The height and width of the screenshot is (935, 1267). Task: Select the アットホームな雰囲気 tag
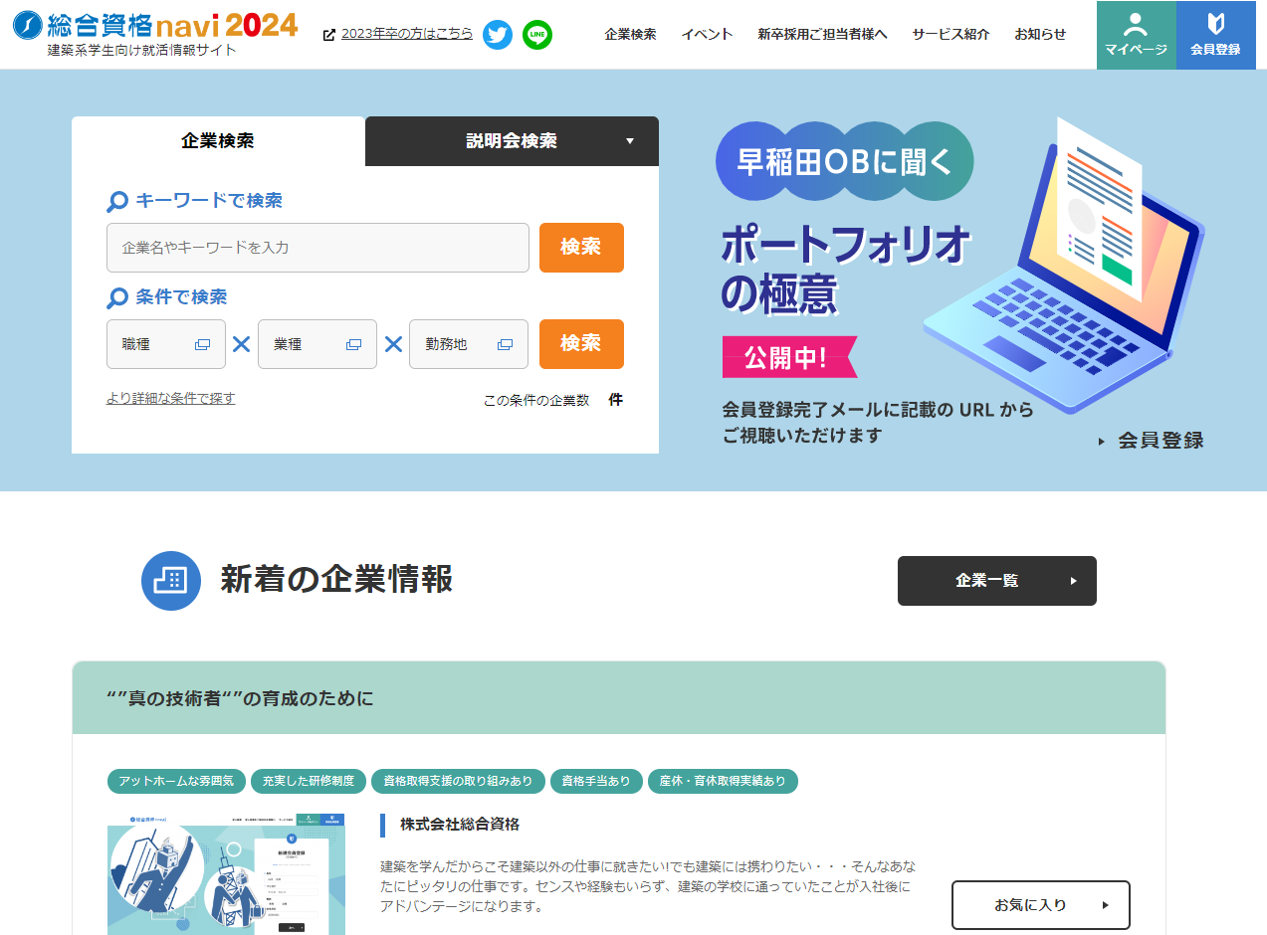pyautogui.click(x=176, y=781)
